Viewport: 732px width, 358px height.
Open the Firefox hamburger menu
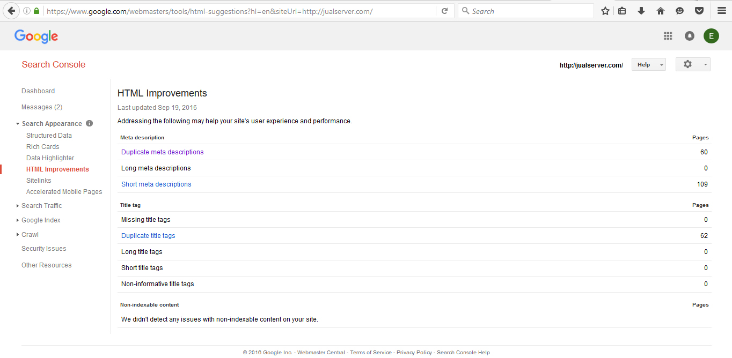[x=722, y=11]
